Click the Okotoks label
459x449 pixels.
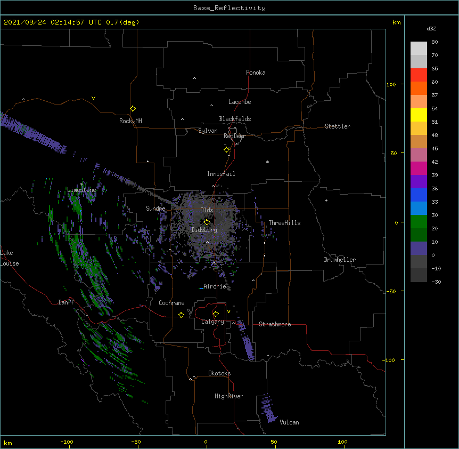coord(219,373)
